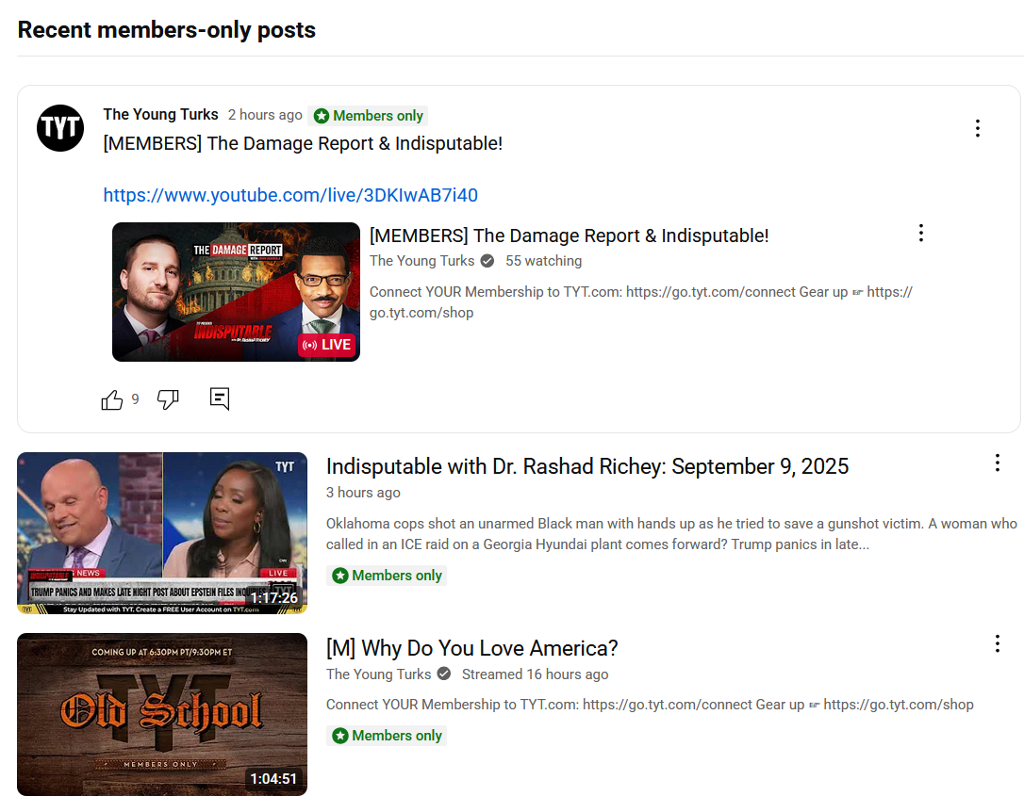Open options menu for Why Do You Love America
This screenshot has height=796, width=1024.
[x=998, y=643]
